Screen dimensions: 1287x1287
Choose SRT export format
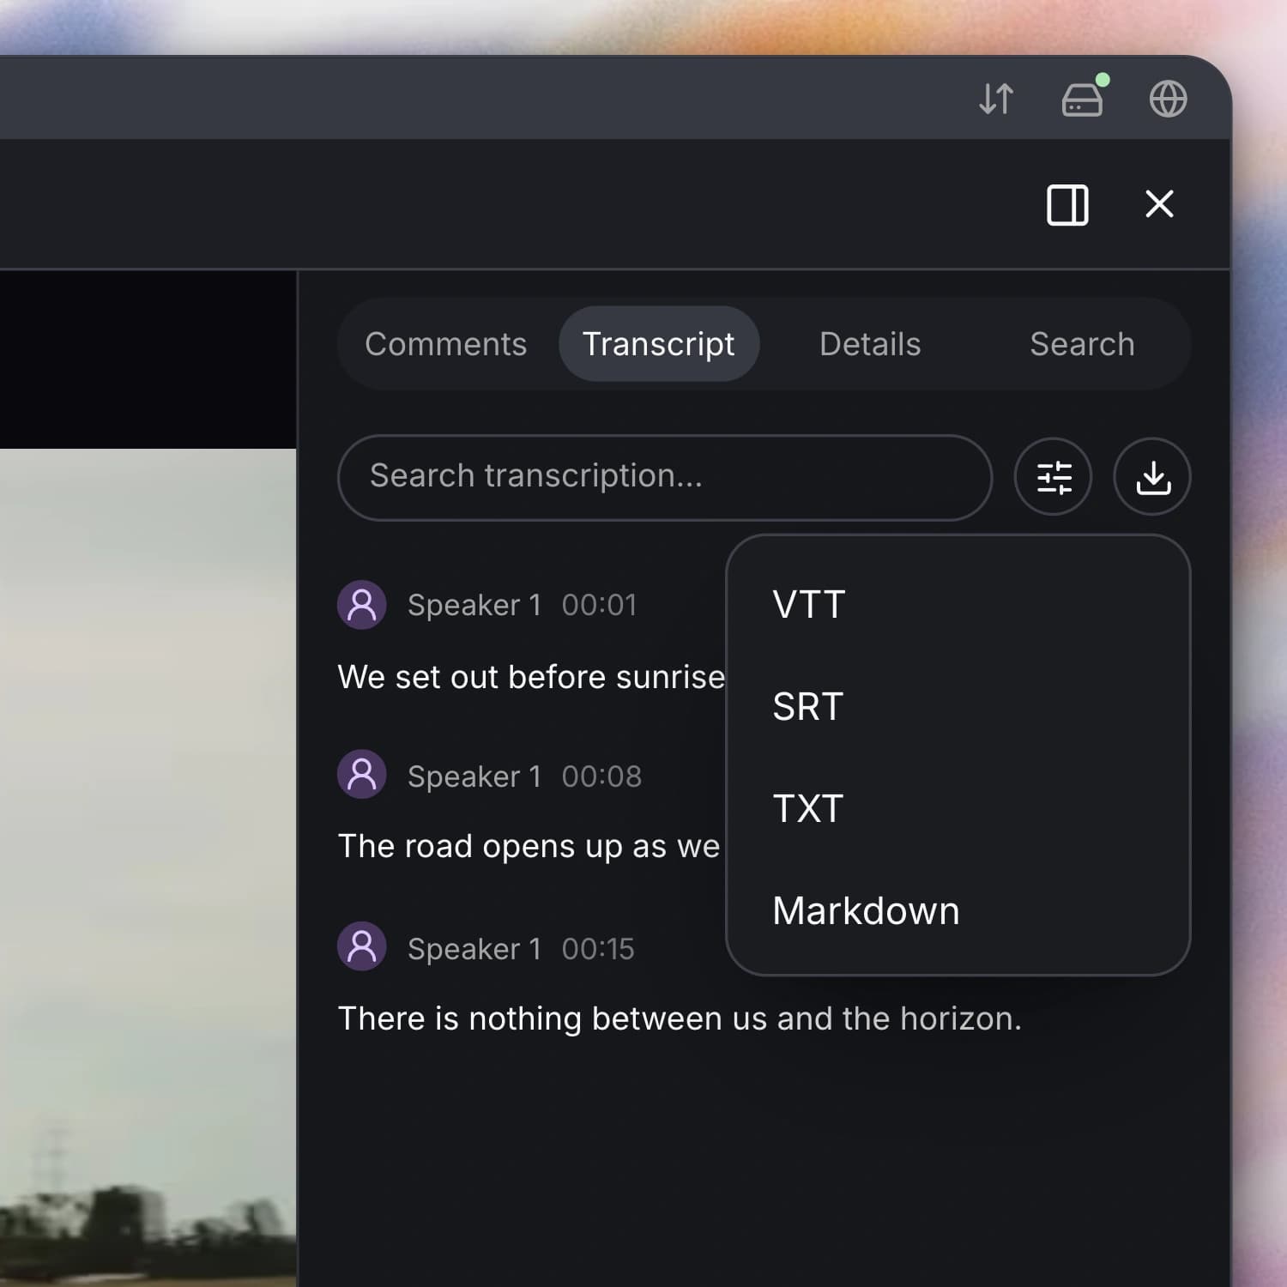tap(958, 707)
